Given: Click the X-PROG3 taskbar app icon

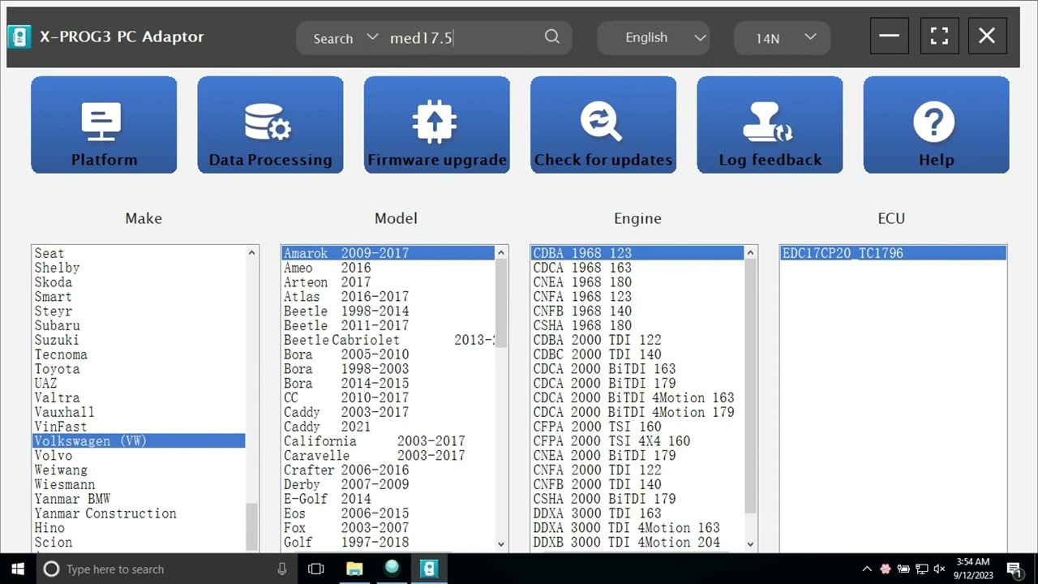Looking at the screenshot, I should 429,569.
